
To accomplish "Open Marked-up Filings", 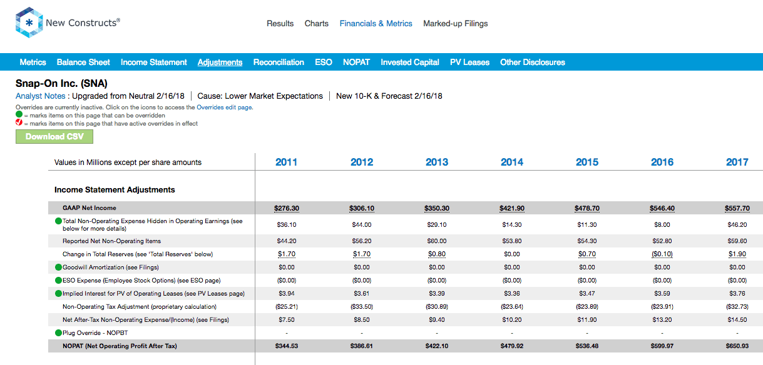I will pyautogui.click(x=455, y=24).
